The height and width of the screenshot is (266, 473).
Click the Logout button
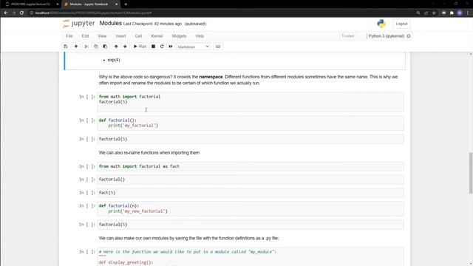401,24
